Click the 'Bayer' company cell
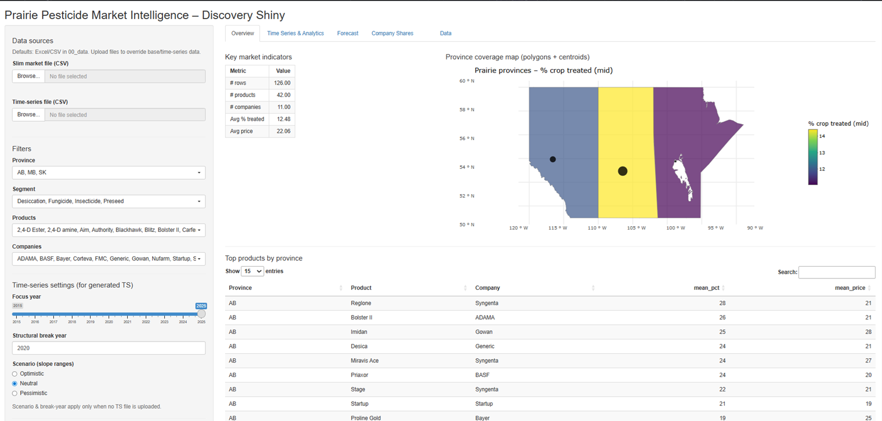The height and width of the screenshot is (421, 882). [x=535, y=417]
